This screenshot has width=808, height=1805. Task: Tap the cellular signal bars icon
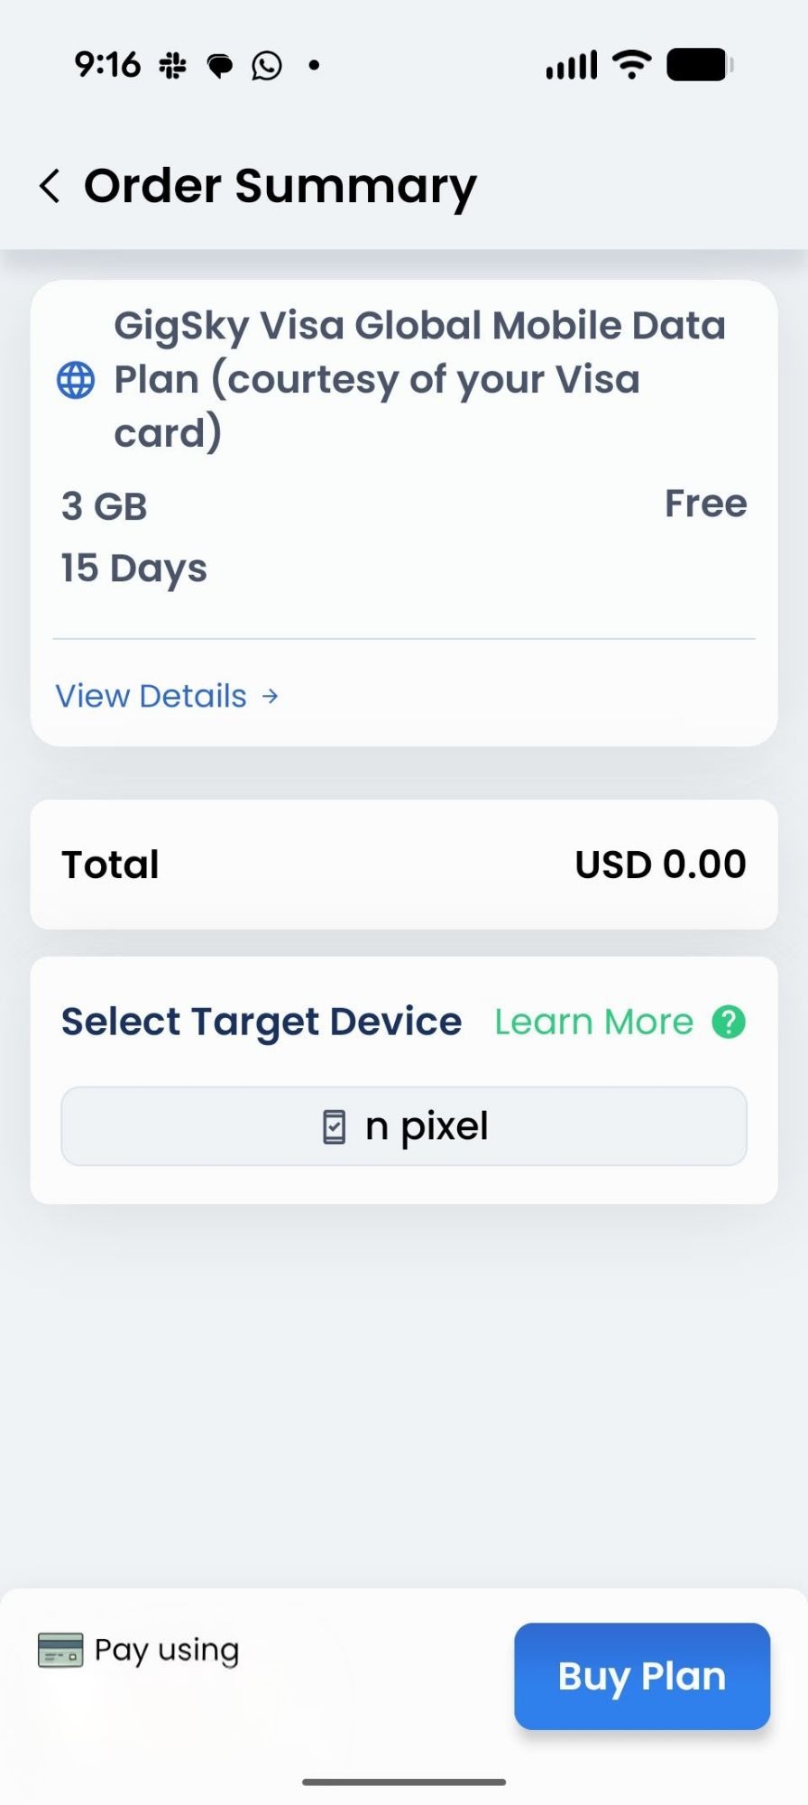(x=572, y=65)
